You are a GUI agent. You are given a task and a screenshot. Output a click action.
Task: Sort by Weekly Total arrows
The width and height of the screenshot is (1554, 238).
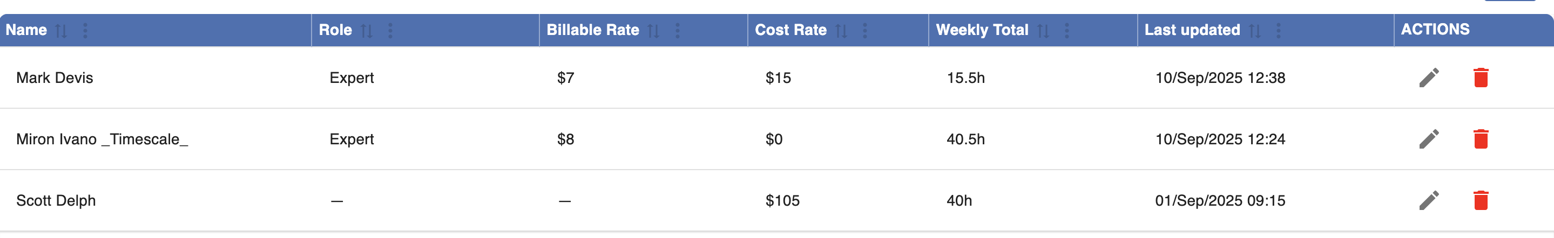[1043, 31]
